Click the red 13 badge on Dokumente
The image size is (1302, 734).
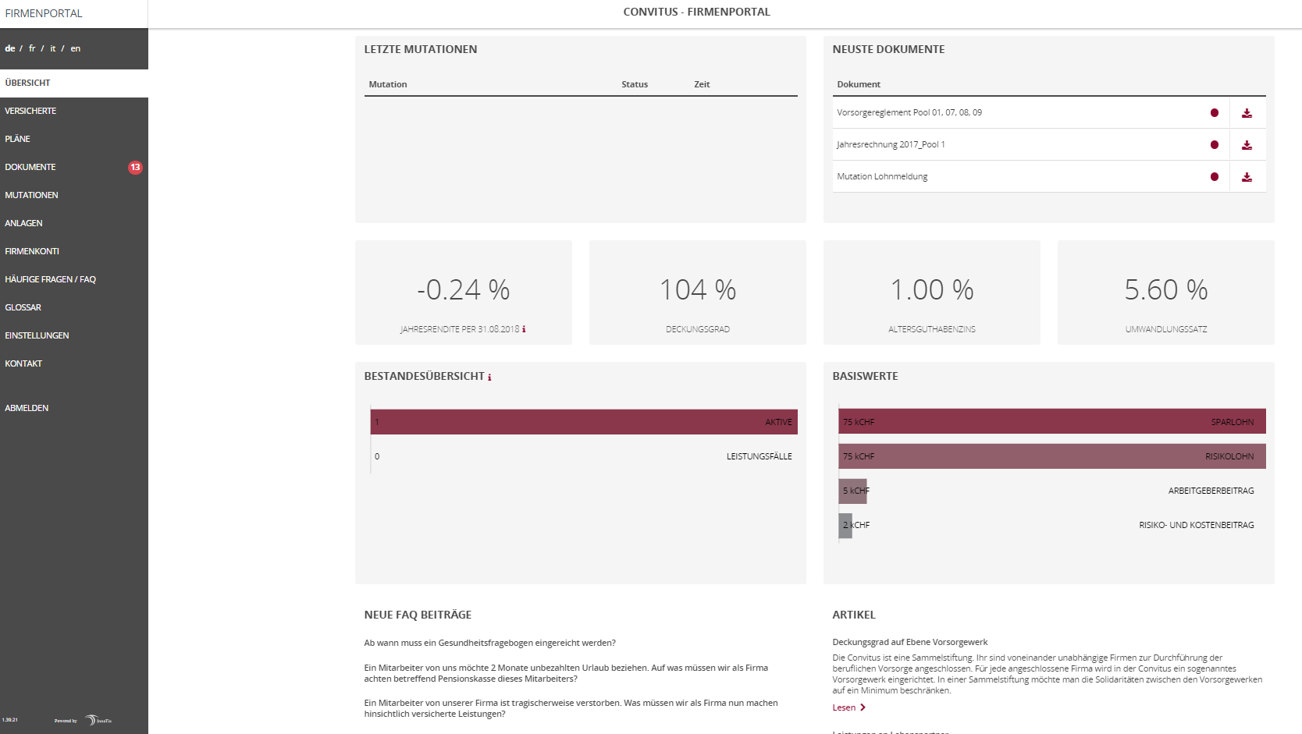tap(135, 167)
